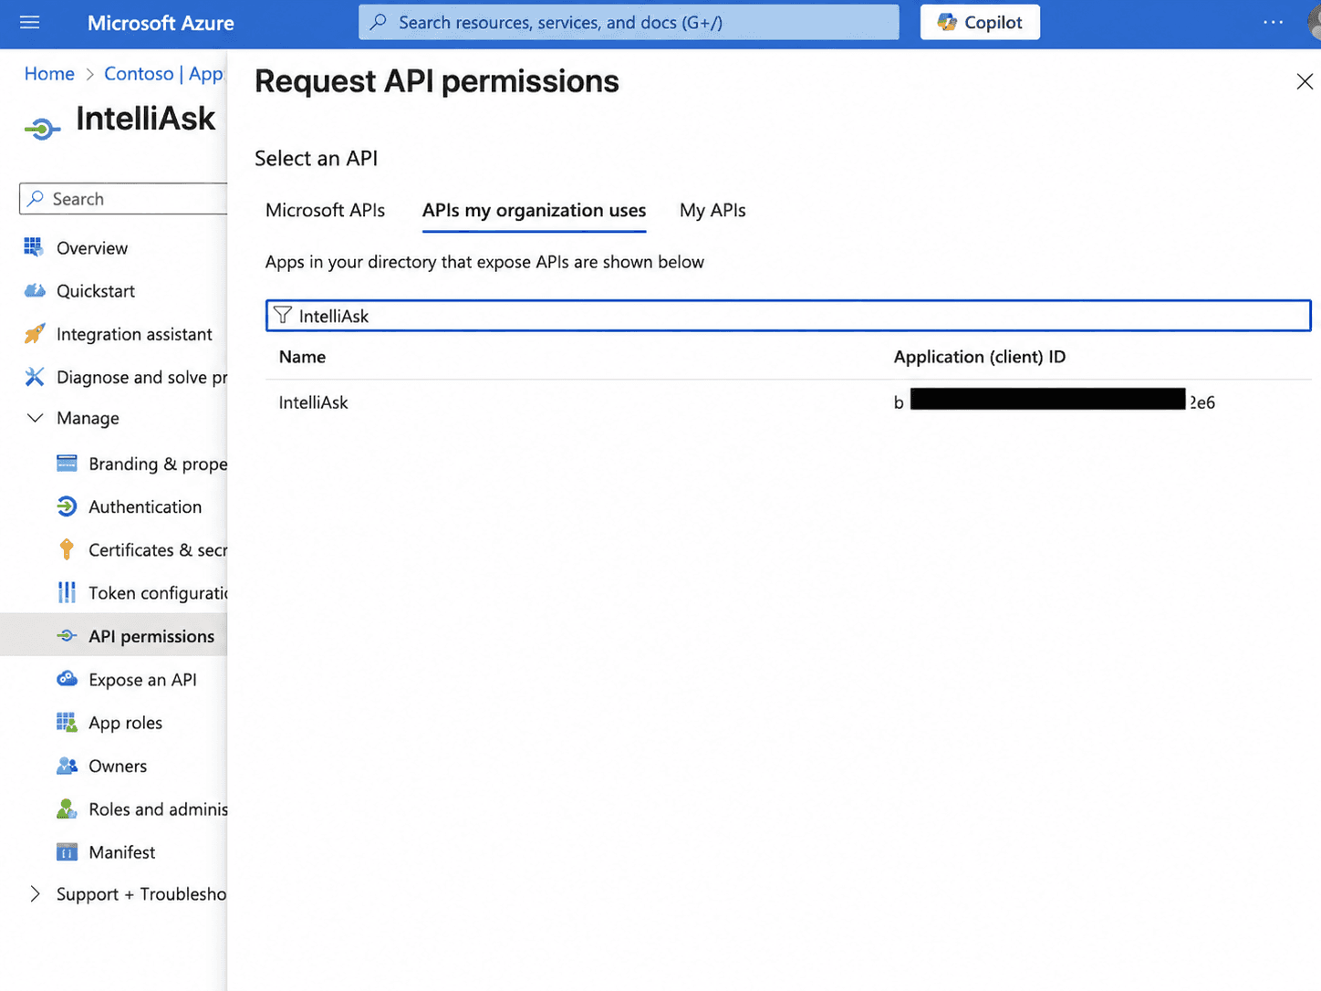
Task: Click the Expose an API cloud icon
Action: (x=67, y=679)
